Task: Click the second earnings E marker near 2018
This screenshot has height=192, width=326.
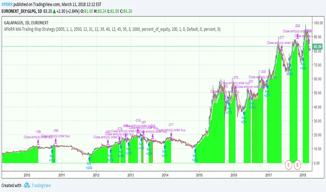Action: (297, 165)
